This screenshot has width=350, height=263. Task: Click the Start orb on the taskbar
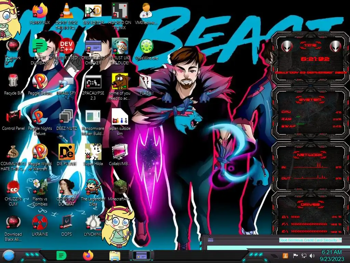(x=9, y=256)
